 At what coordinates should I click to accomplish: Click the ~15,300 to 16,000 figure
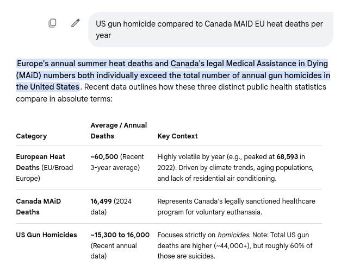[x=120, y=235]
